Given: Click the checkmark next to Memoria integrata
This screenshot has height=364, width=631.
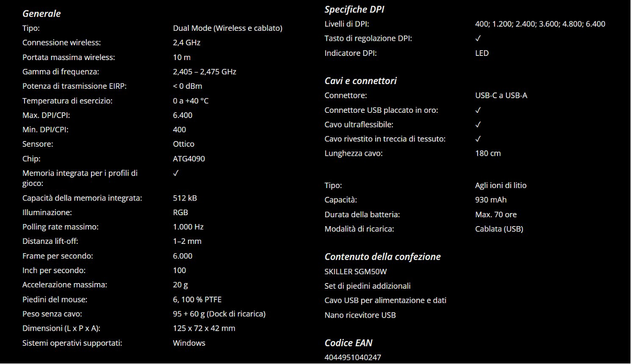Looking at the screenshot, I should (x=176, y=173).
